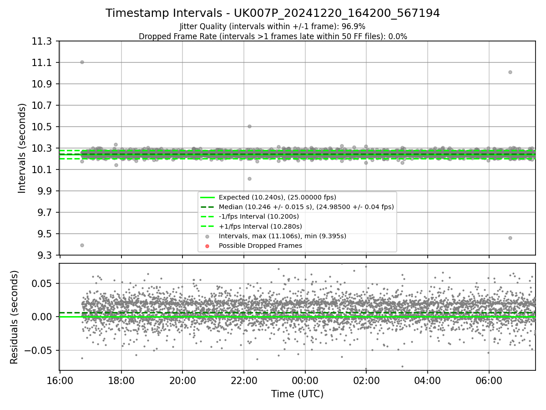This screenshot has width=546, height=410.
Task: Click the 'Intervals (seconds)' y-axis label
Action: click(x=22, y=148)
